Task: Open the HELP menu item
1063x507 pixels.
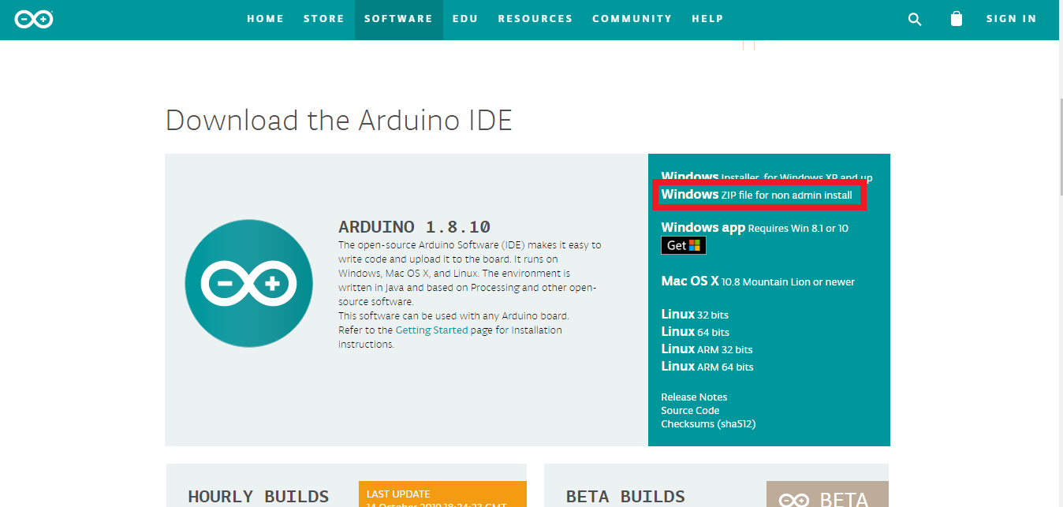Action: click(707, 19)
